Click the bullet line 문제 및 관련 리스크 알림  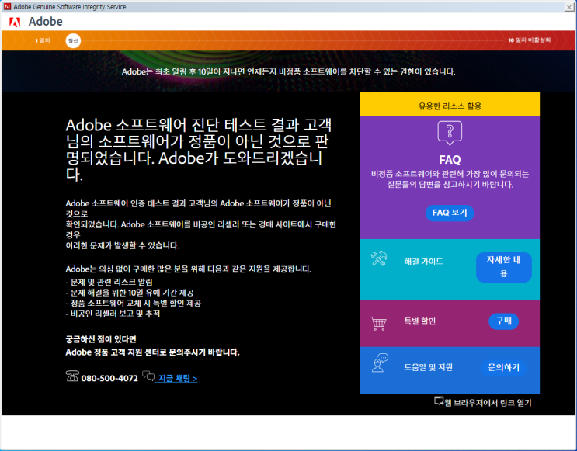[x=109, y=282]
